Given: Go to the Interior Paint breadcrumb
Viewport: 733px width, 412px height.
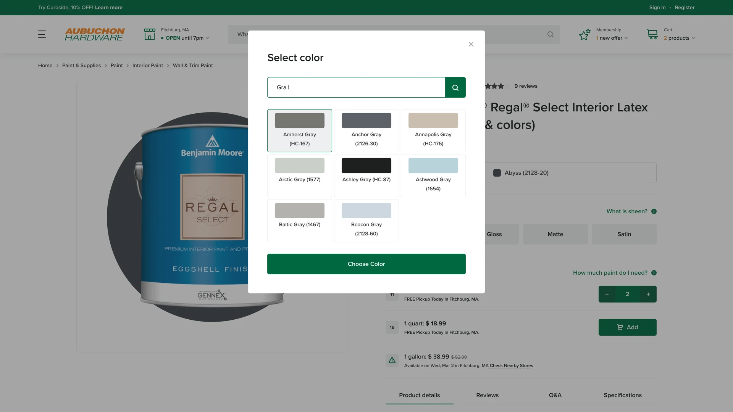Looking at the screenshot, I should tap(148, 66).
